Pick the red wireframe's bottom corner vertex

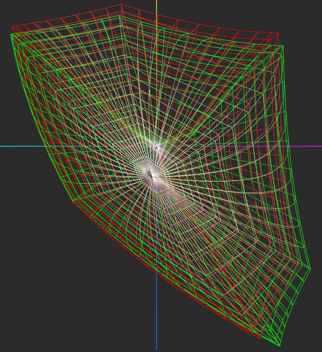pyautogui.click(x=260, y=339)
